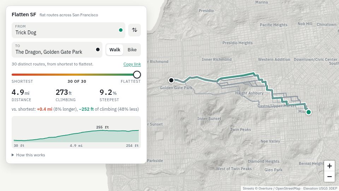Click the Glen Park map label

tap(273, 170)
